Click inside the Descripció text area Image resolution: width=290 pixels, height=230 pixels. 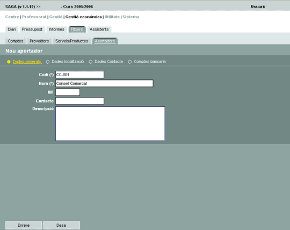coord(110,123)
